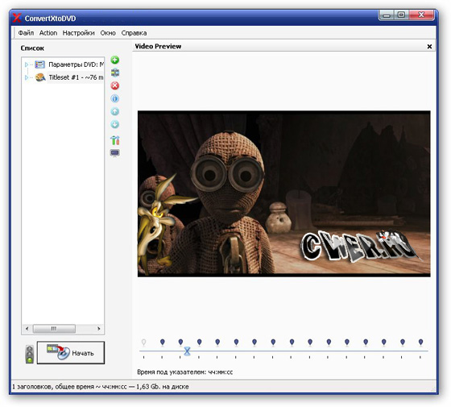Click the Список panel heading
The width and height of the screenshot is (451, 407).
click(x=32, y=48)
